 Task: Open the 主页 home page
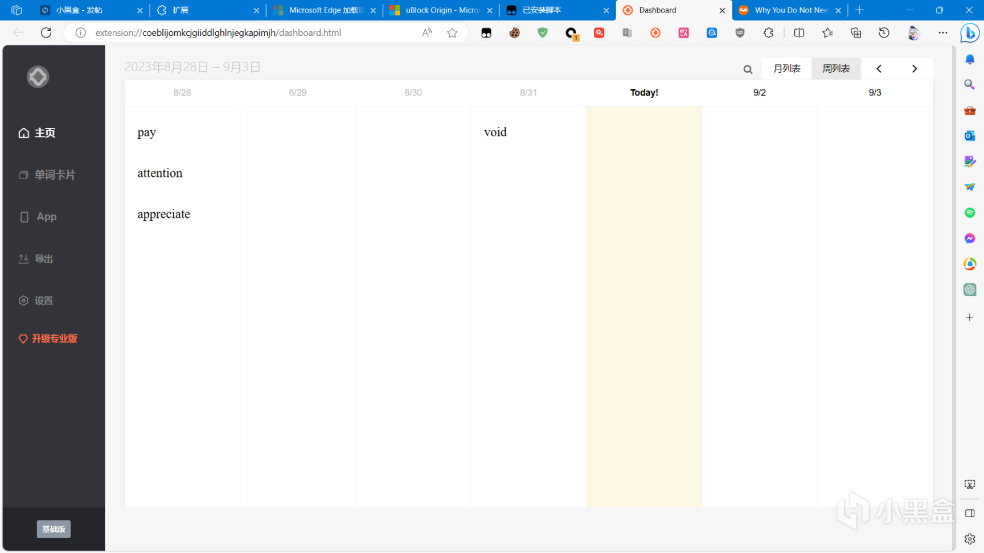click(x=37, y=133)
